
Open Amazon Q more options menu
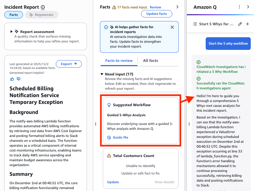[239, 7]
